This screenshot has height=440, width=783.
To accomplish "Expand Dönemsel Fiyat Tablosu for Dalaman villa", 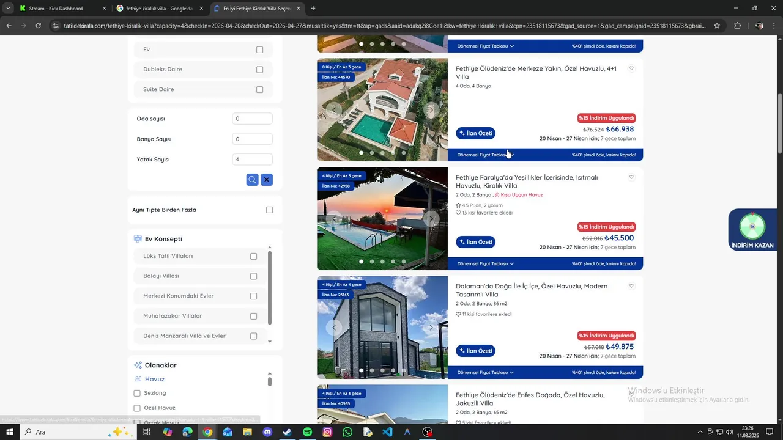I will 486,372.
